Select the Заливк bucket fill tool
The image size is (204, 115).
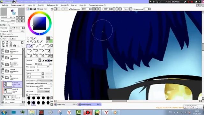[x=47, y=55]
